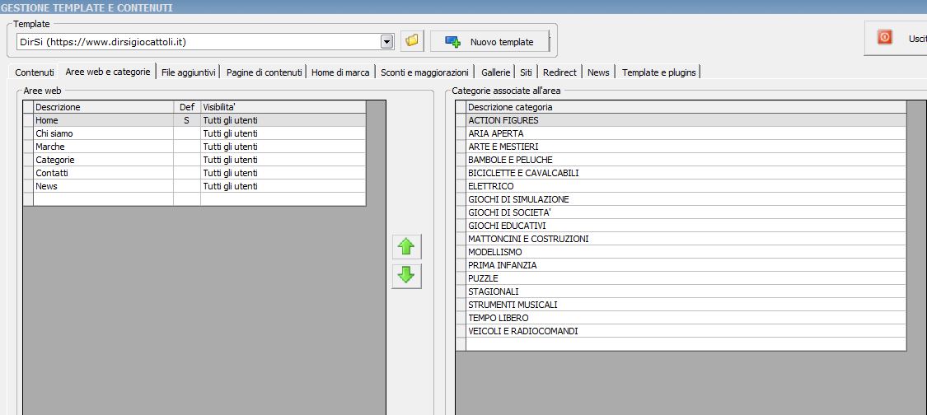Switch to the News tab
Image resolution: width=927 pixels, height=415 pixels.
(x=598, y=72)
